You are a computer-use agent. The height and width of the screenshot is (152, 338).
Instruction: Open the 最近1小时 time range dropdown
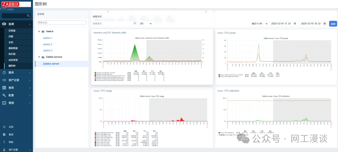click(x=259, y=24)
